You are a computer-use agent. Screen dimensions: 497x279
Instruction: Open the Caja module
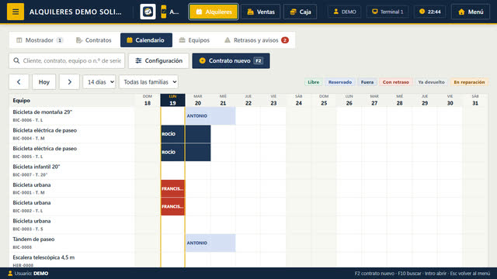click(x=301, y=12)
